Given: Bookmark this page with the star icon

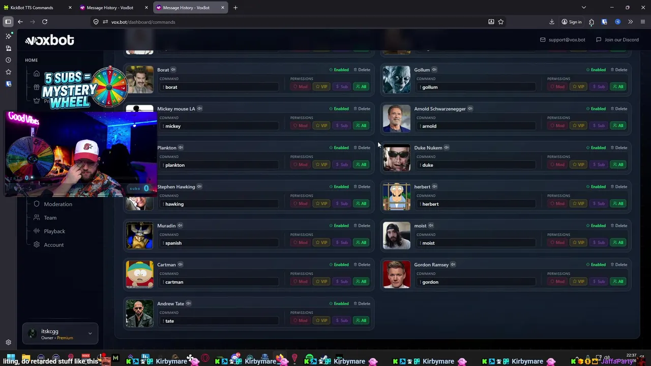Looking at the screenshot, I should pos(501,22).
